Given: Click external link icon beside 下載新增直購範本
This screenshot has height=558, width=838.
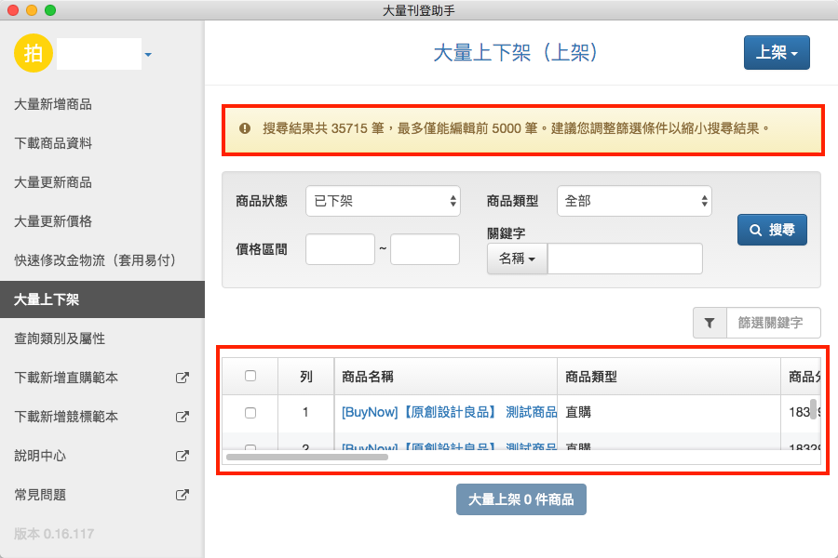Looking at the screenshot, I should (182, 378).
